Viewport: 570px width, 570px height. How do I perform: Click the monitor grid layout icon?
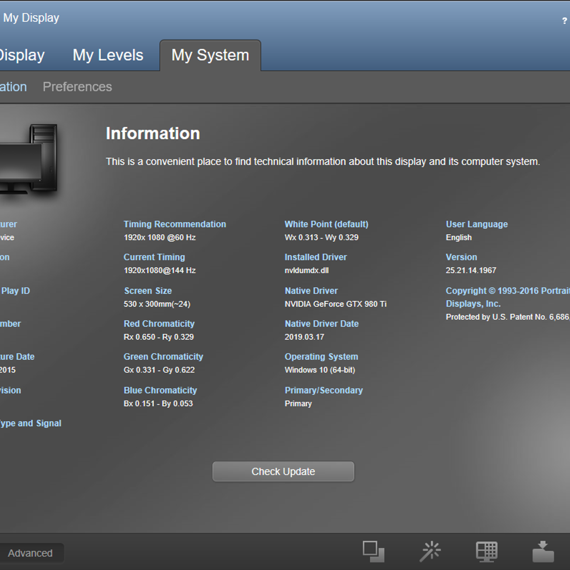tap(486, 551)
